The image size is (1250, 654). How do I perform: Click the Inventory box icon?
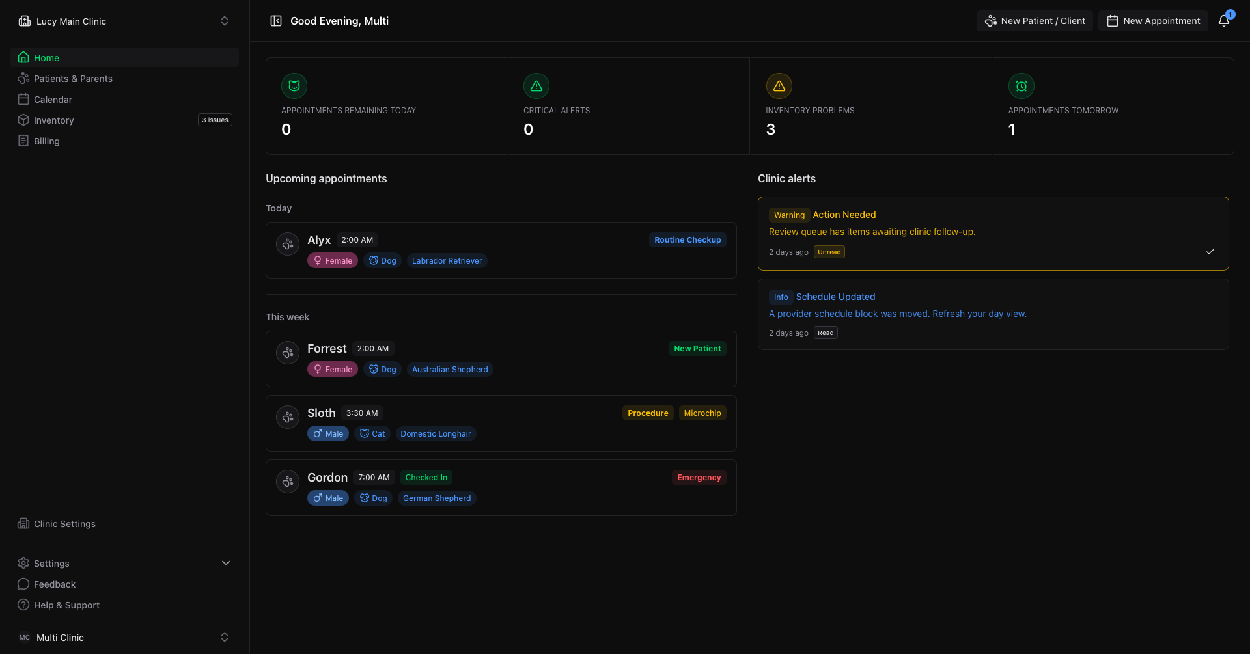click(x=23, y=120)
